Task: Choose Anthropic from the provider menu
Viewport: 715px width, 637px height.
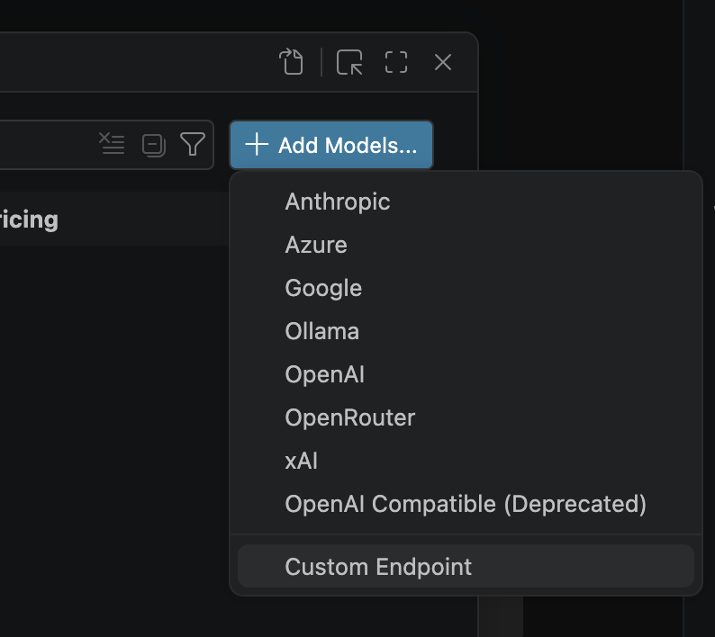Action: [x=466, y=202]
